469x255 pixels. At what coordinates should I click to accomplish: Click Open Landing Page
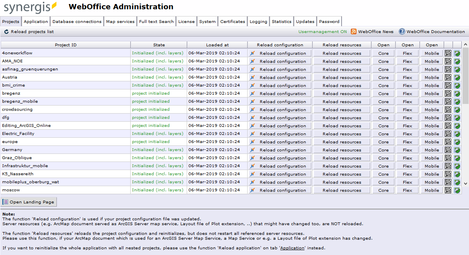[29, 202]
